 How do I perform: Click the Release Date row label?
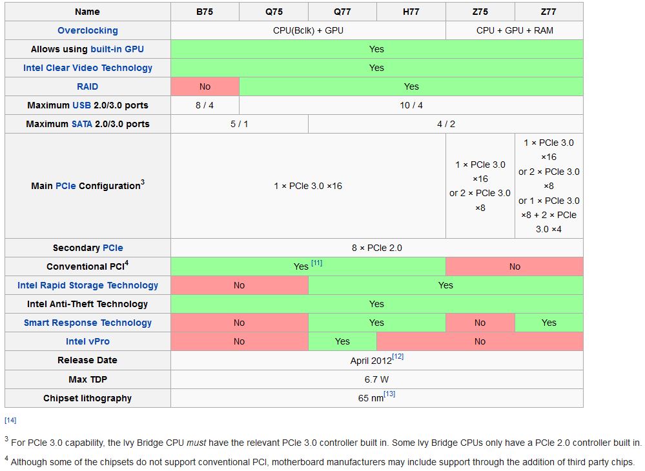pyautogui.click(x=88, y=360)
